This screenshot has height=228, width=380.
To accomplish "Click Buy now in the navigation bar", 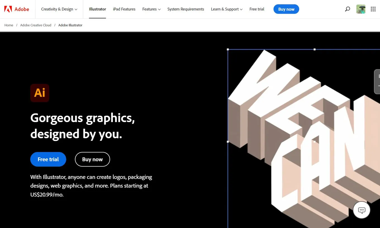I will [x=286, y=9].
